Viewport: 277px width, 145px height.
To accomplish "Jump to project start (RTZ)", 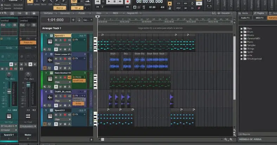I will coord(97,7).
